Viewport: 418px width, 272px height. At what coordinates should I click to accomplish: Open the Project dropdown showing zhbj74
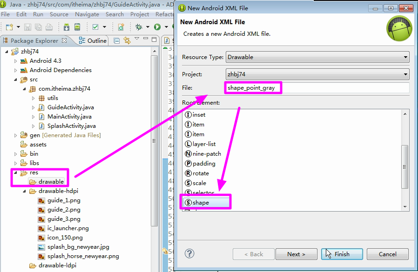coord(317,74)
